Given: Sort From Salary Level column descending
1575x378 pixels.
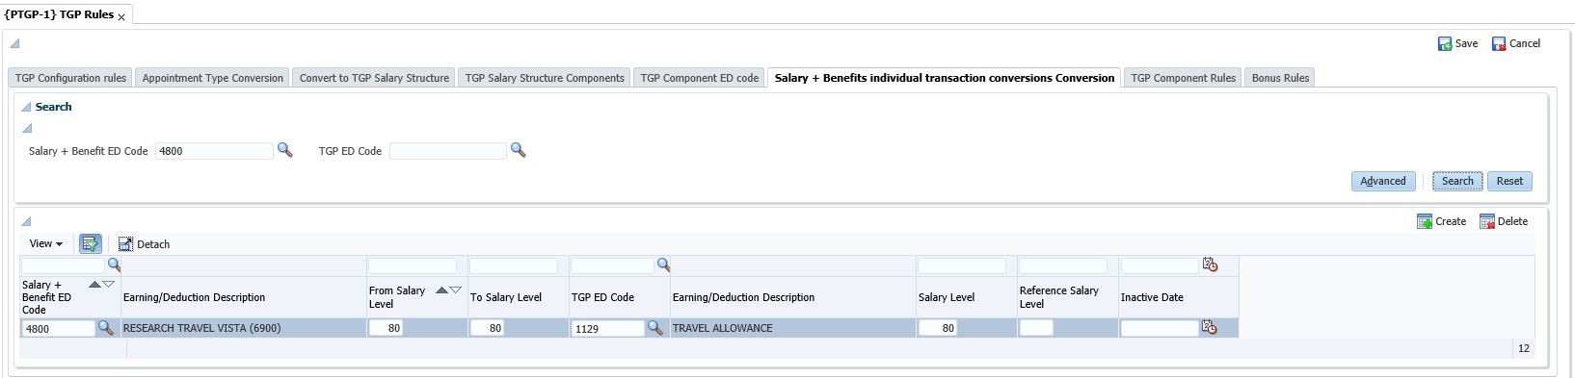Looking at the screenshot, I should coord(456,290).
